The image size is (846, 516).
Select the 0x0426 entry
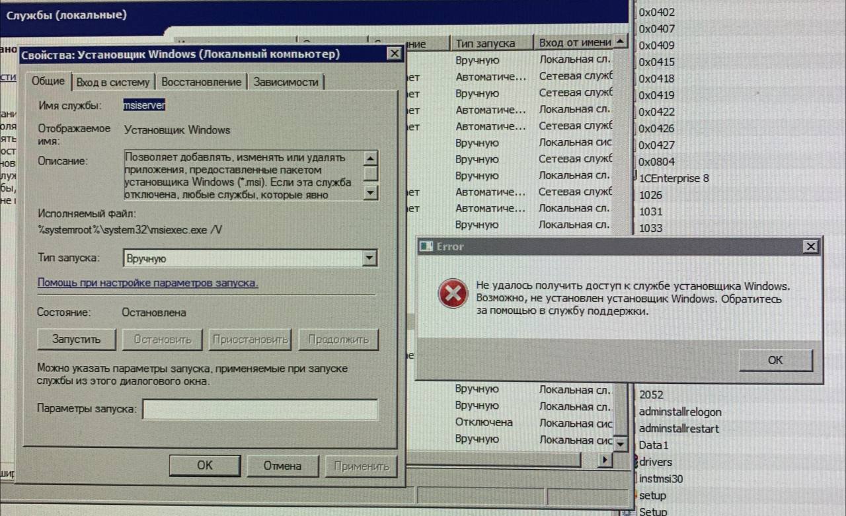pos(656,128)
